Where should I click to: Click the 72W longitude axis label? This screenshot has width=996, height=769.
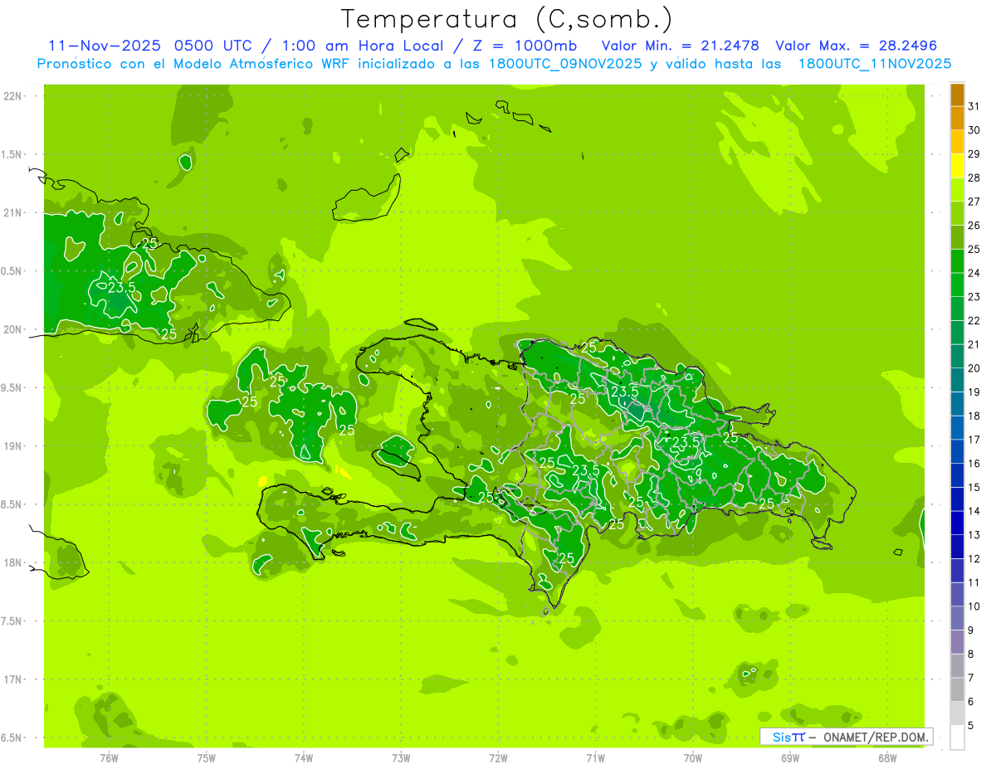pos(498,757)
